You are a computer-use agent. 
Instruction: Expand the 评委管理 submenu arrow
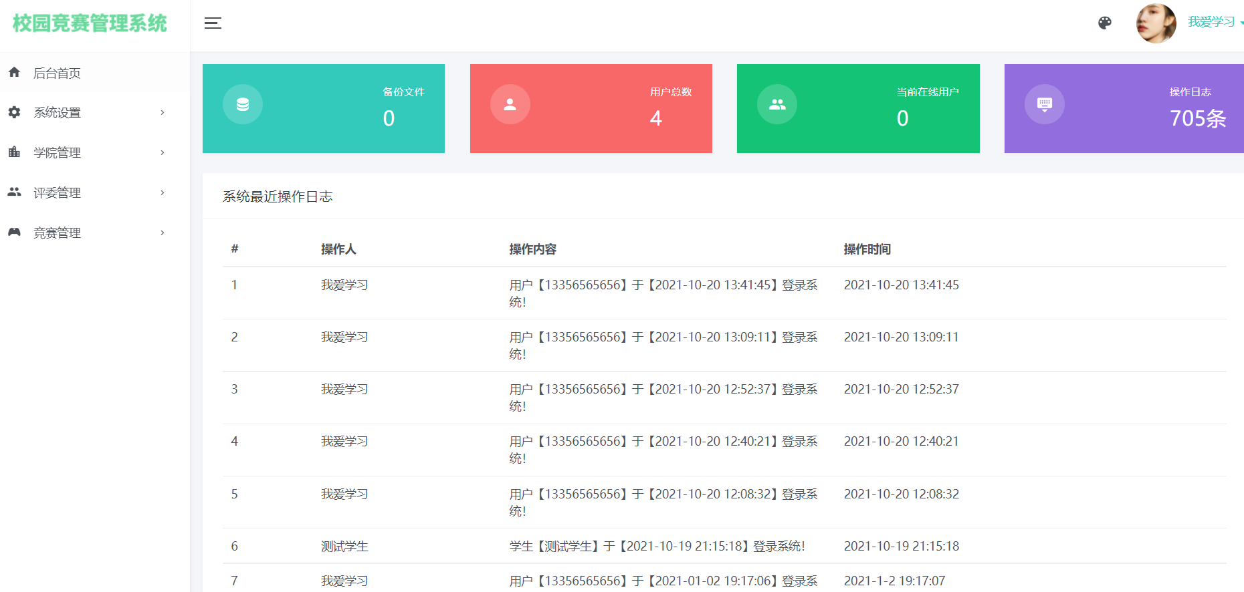(x=163, y=193)
